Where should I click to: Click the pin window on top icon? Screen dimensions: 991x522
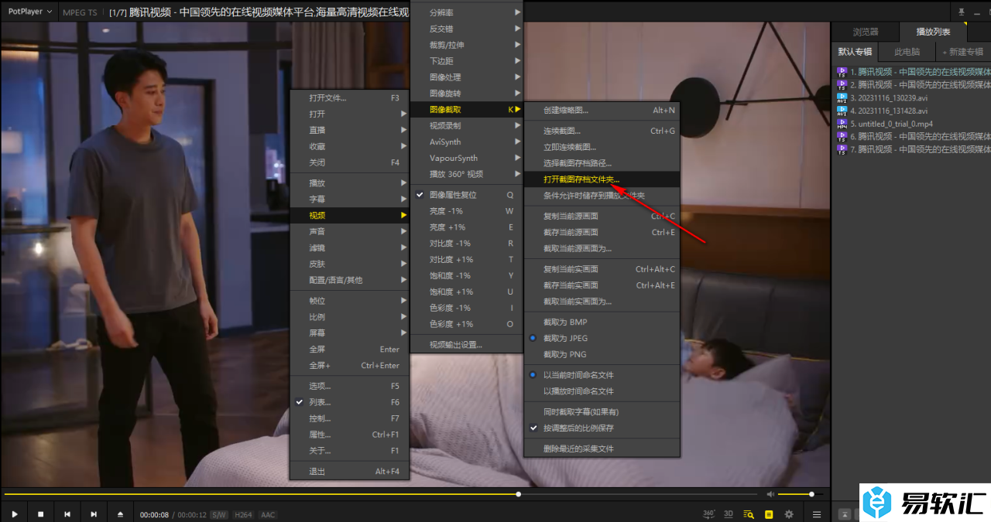point(962,12)
